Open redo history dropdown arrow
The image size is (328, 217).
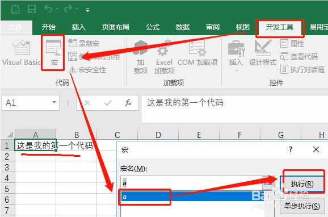(77, 9)
